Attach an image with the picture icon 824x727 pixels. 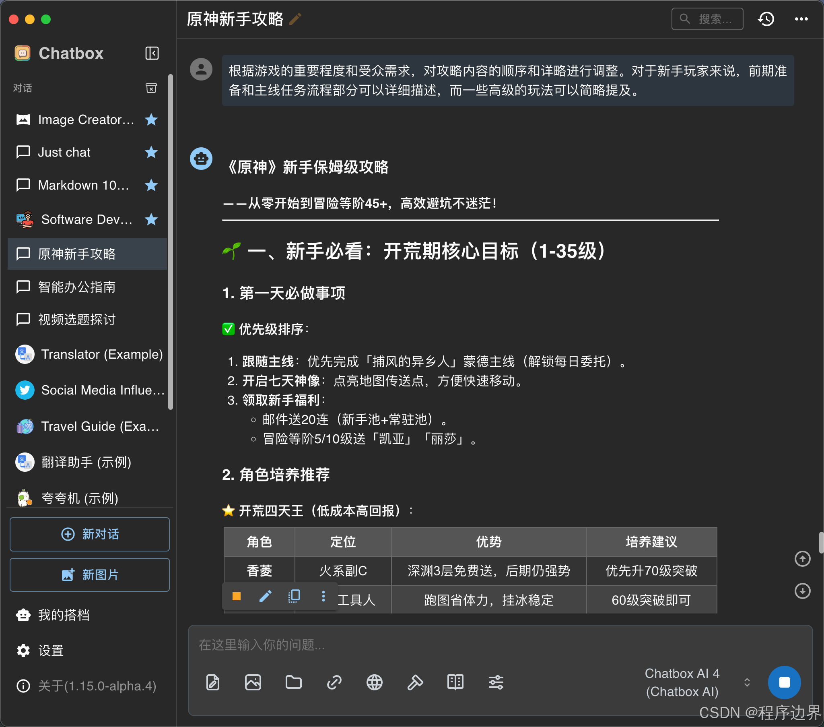click(253, 683)
